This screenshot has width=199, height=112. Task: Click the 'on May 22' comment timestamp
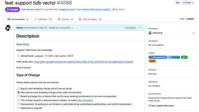pos(42,28)
